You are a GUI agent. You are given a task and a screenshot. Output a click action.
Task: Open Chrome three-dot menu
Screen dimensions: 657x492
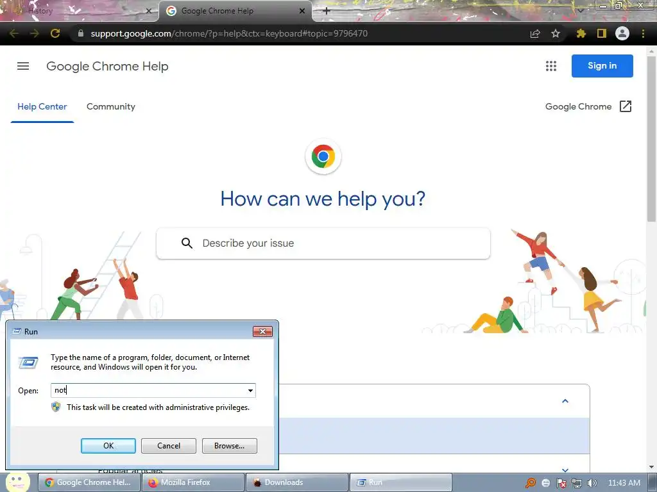coord(643,33)
